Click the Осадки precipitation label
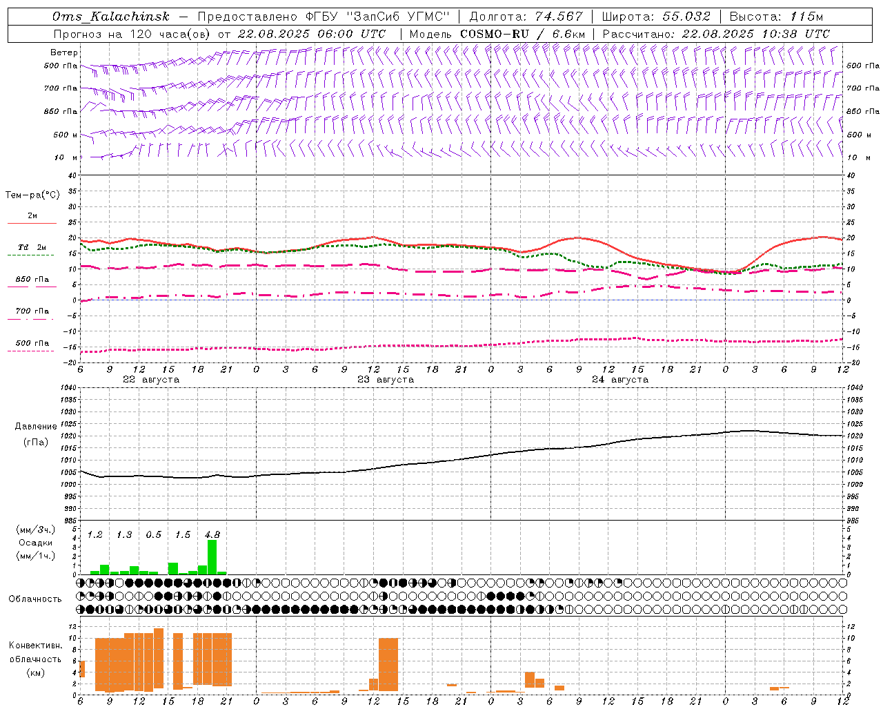 point(35,543)
